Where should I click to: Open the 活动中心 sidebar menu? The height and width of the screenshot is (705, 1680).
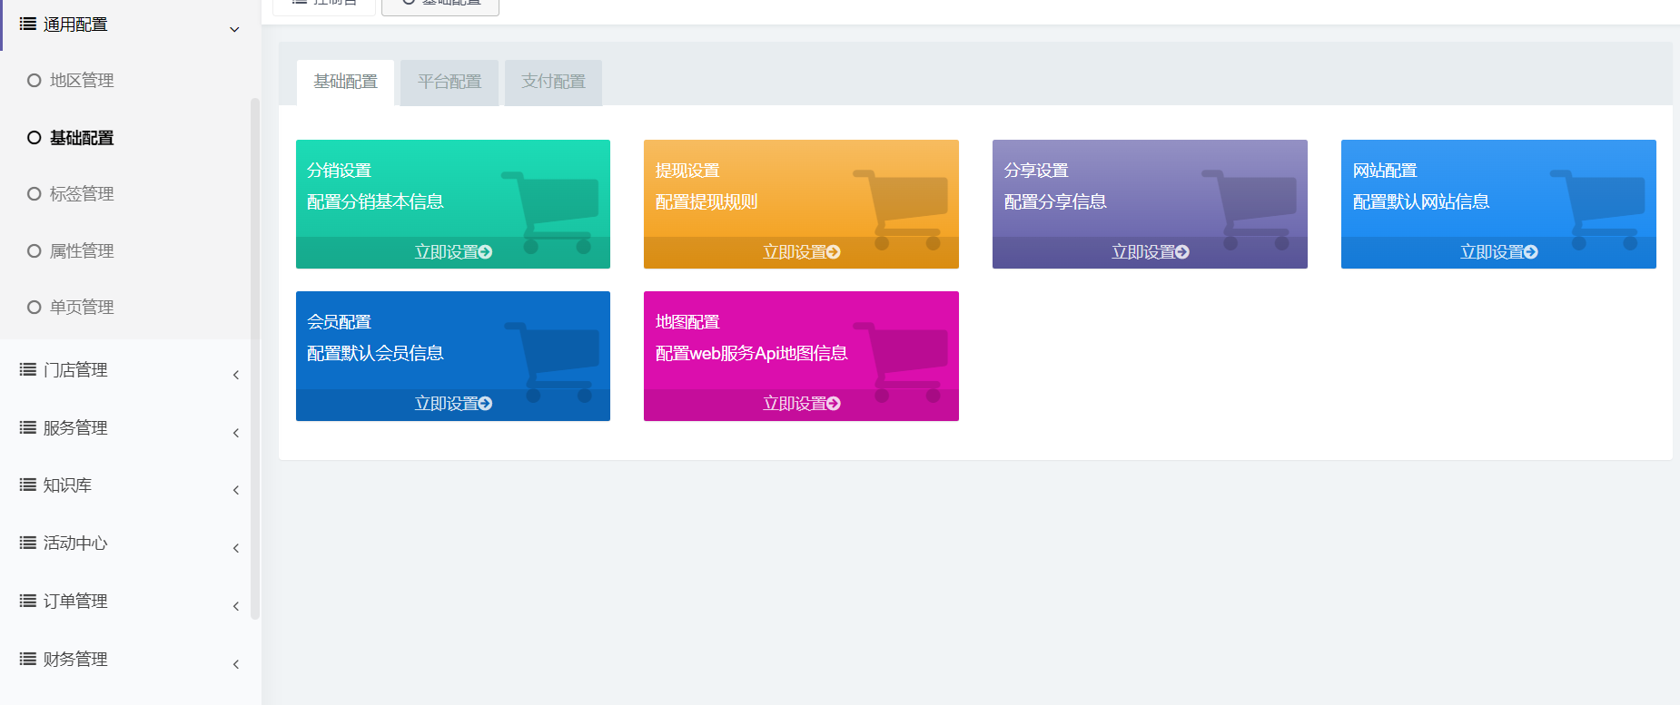click(x=75, y=543)
